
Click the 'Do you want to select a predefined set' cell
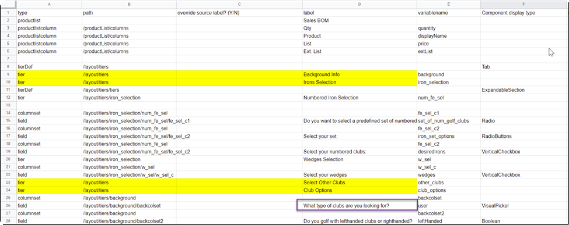click(359, 121)
